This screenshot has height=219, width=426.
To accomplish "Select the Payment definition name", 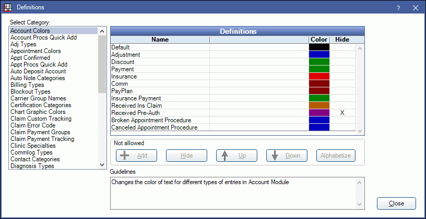I will [x=123, y=69].
